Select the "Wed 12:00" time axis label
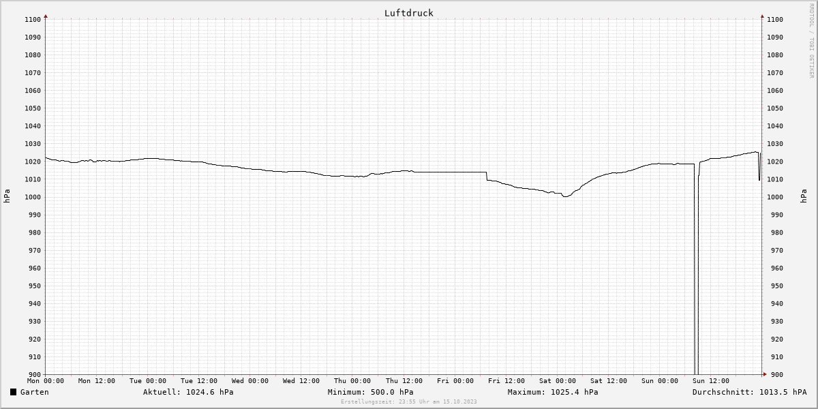The width and height of the screenshot is (818, 409). pos(301,381)
